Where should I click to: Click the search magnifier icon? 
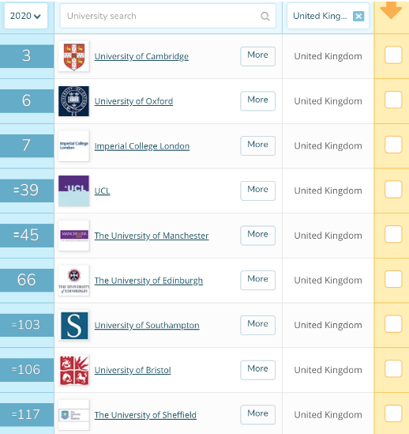click(265, 16)
